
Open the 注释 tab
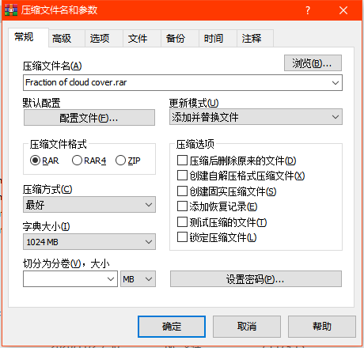(252, 39)
